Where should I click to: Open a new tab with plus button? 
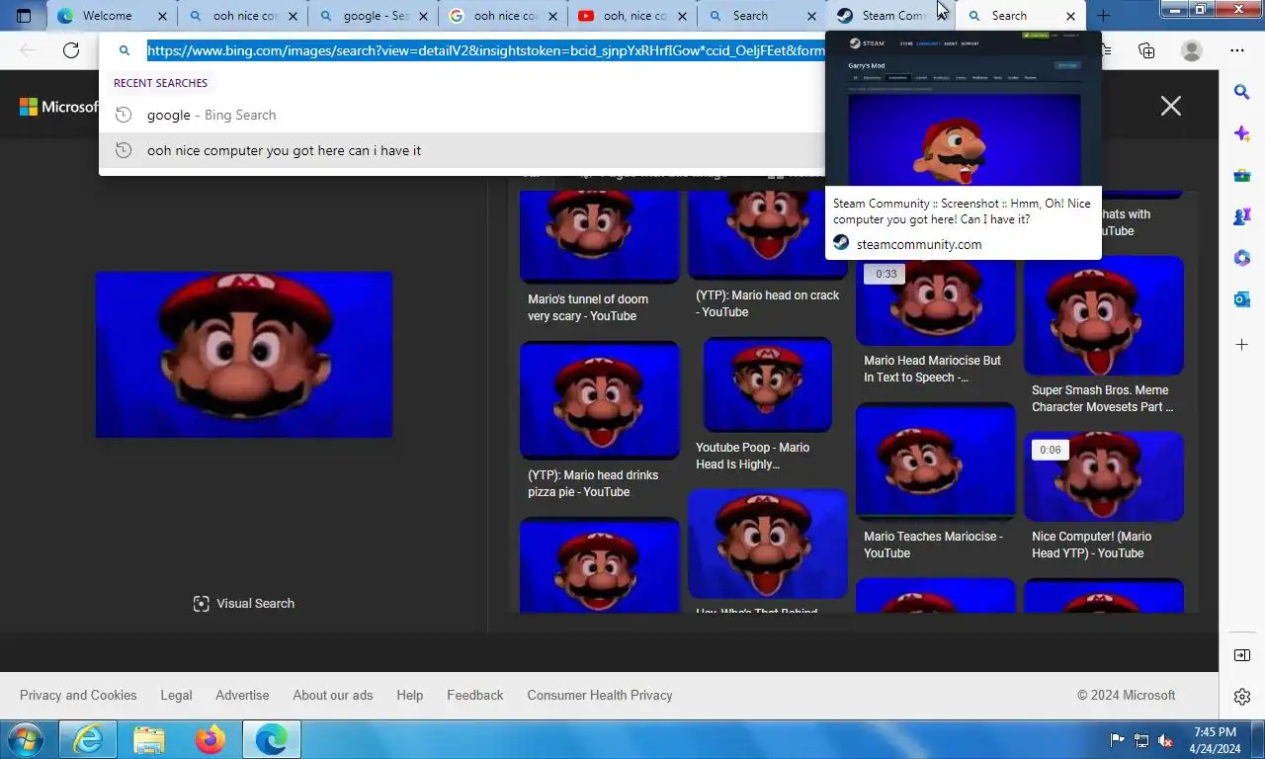click(x=1103, y=16)
